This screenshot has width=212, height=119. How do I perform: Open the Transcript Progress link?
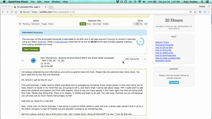click(164, 45)
